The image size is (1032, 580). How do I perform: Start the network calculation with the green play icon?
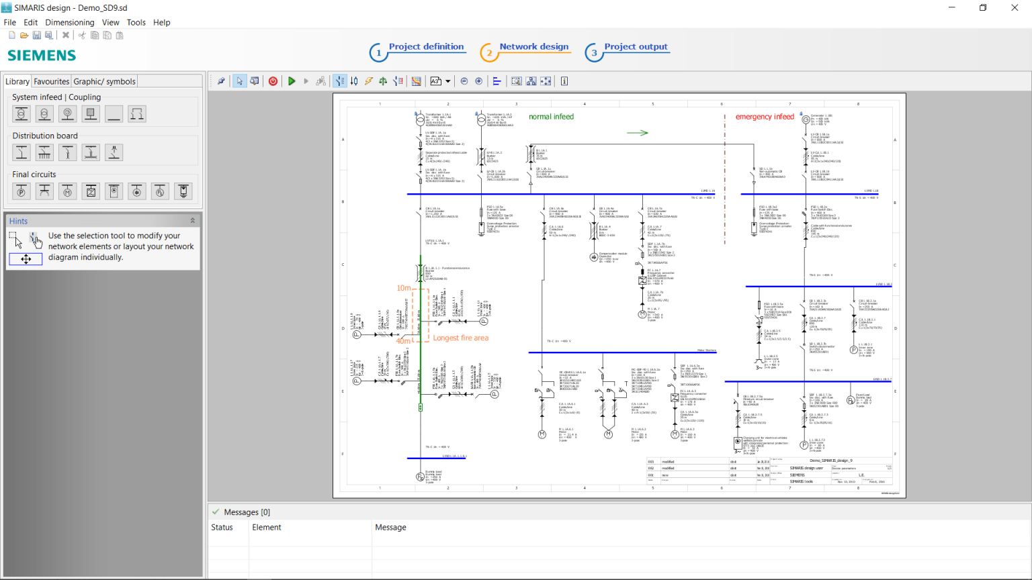(x=292, y=81)
